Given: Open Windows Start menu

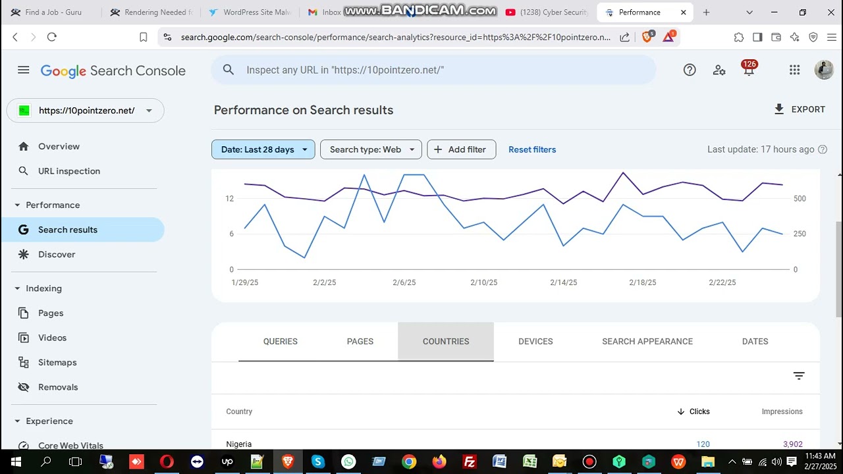Looking at the screenshot, I should [16, 461].
